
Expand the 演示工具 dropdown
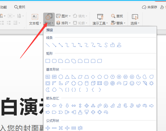point(100,23)
